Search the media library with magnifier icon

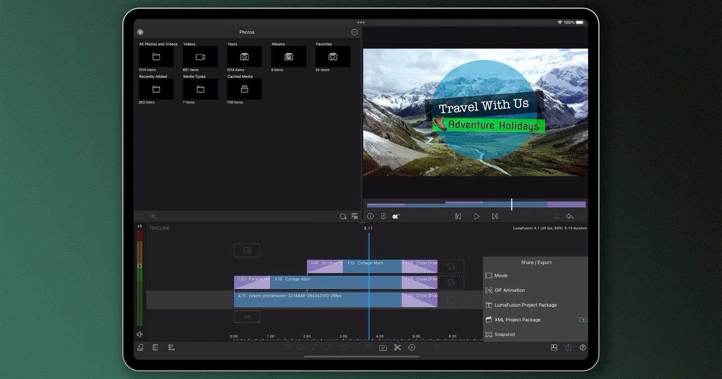click(343, 217)
